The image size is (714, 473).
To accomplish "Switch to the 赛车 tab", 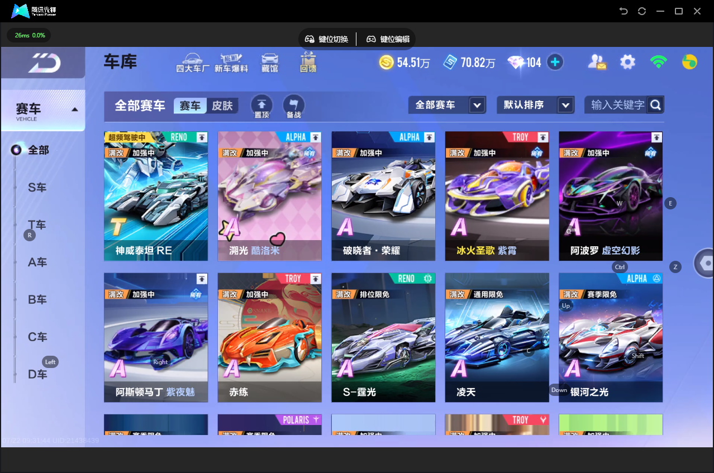I will pos(190,106).
